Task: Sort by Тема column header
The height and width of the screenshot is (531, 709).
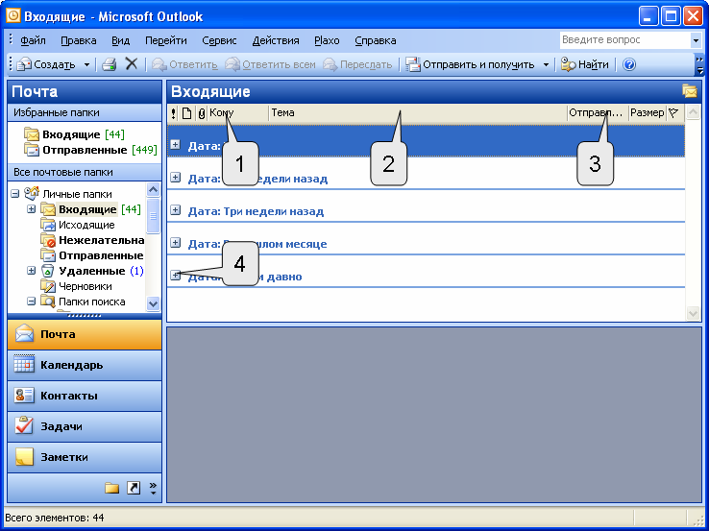Action: 418,113
